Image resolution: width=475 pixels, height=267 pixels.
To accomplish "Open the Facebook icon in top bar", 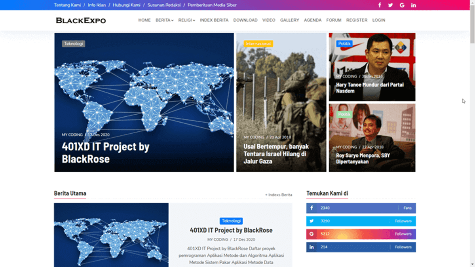I will coord(380,5).
